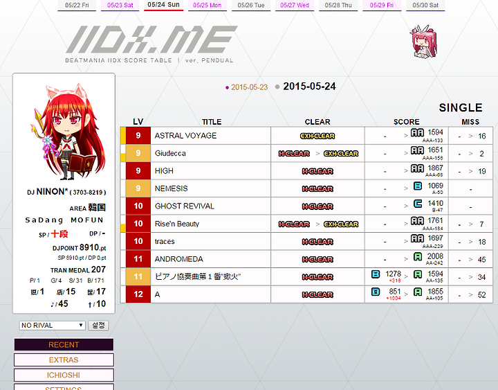Click the H-CLEAR badge for Rise'n Beauty

pyautogui.click(x=294, y=224)
